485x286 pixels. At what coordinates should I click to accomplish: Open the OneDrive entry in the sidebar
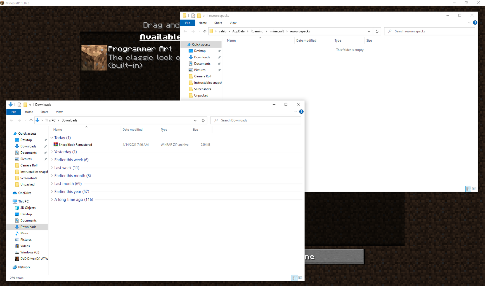coord(25,193)
